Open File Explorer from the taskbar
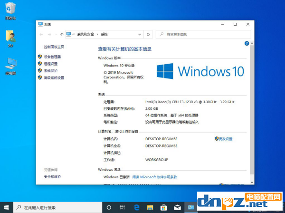The width and height of the screenshot is (285, 213). coord(150,207)
